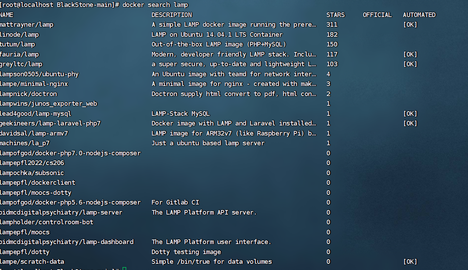Click the [OK] flag for lampe/scratch-data

coord(410,262)
